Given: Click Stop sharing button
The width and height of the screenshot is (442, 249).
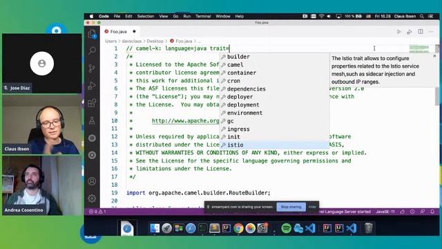Looking at the screenshot, I should [x=291, y=207].
